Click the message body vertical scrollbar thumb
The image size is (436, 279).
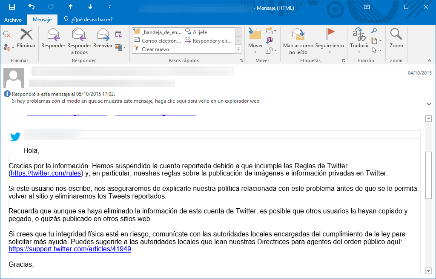pyautogui.click(x=428, y=175)
